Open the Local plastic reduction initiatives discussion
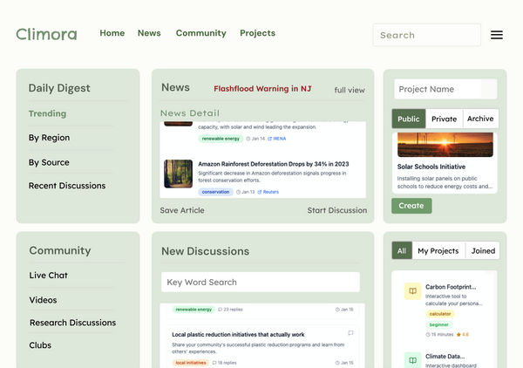523x368 pixels. point(238,335)
